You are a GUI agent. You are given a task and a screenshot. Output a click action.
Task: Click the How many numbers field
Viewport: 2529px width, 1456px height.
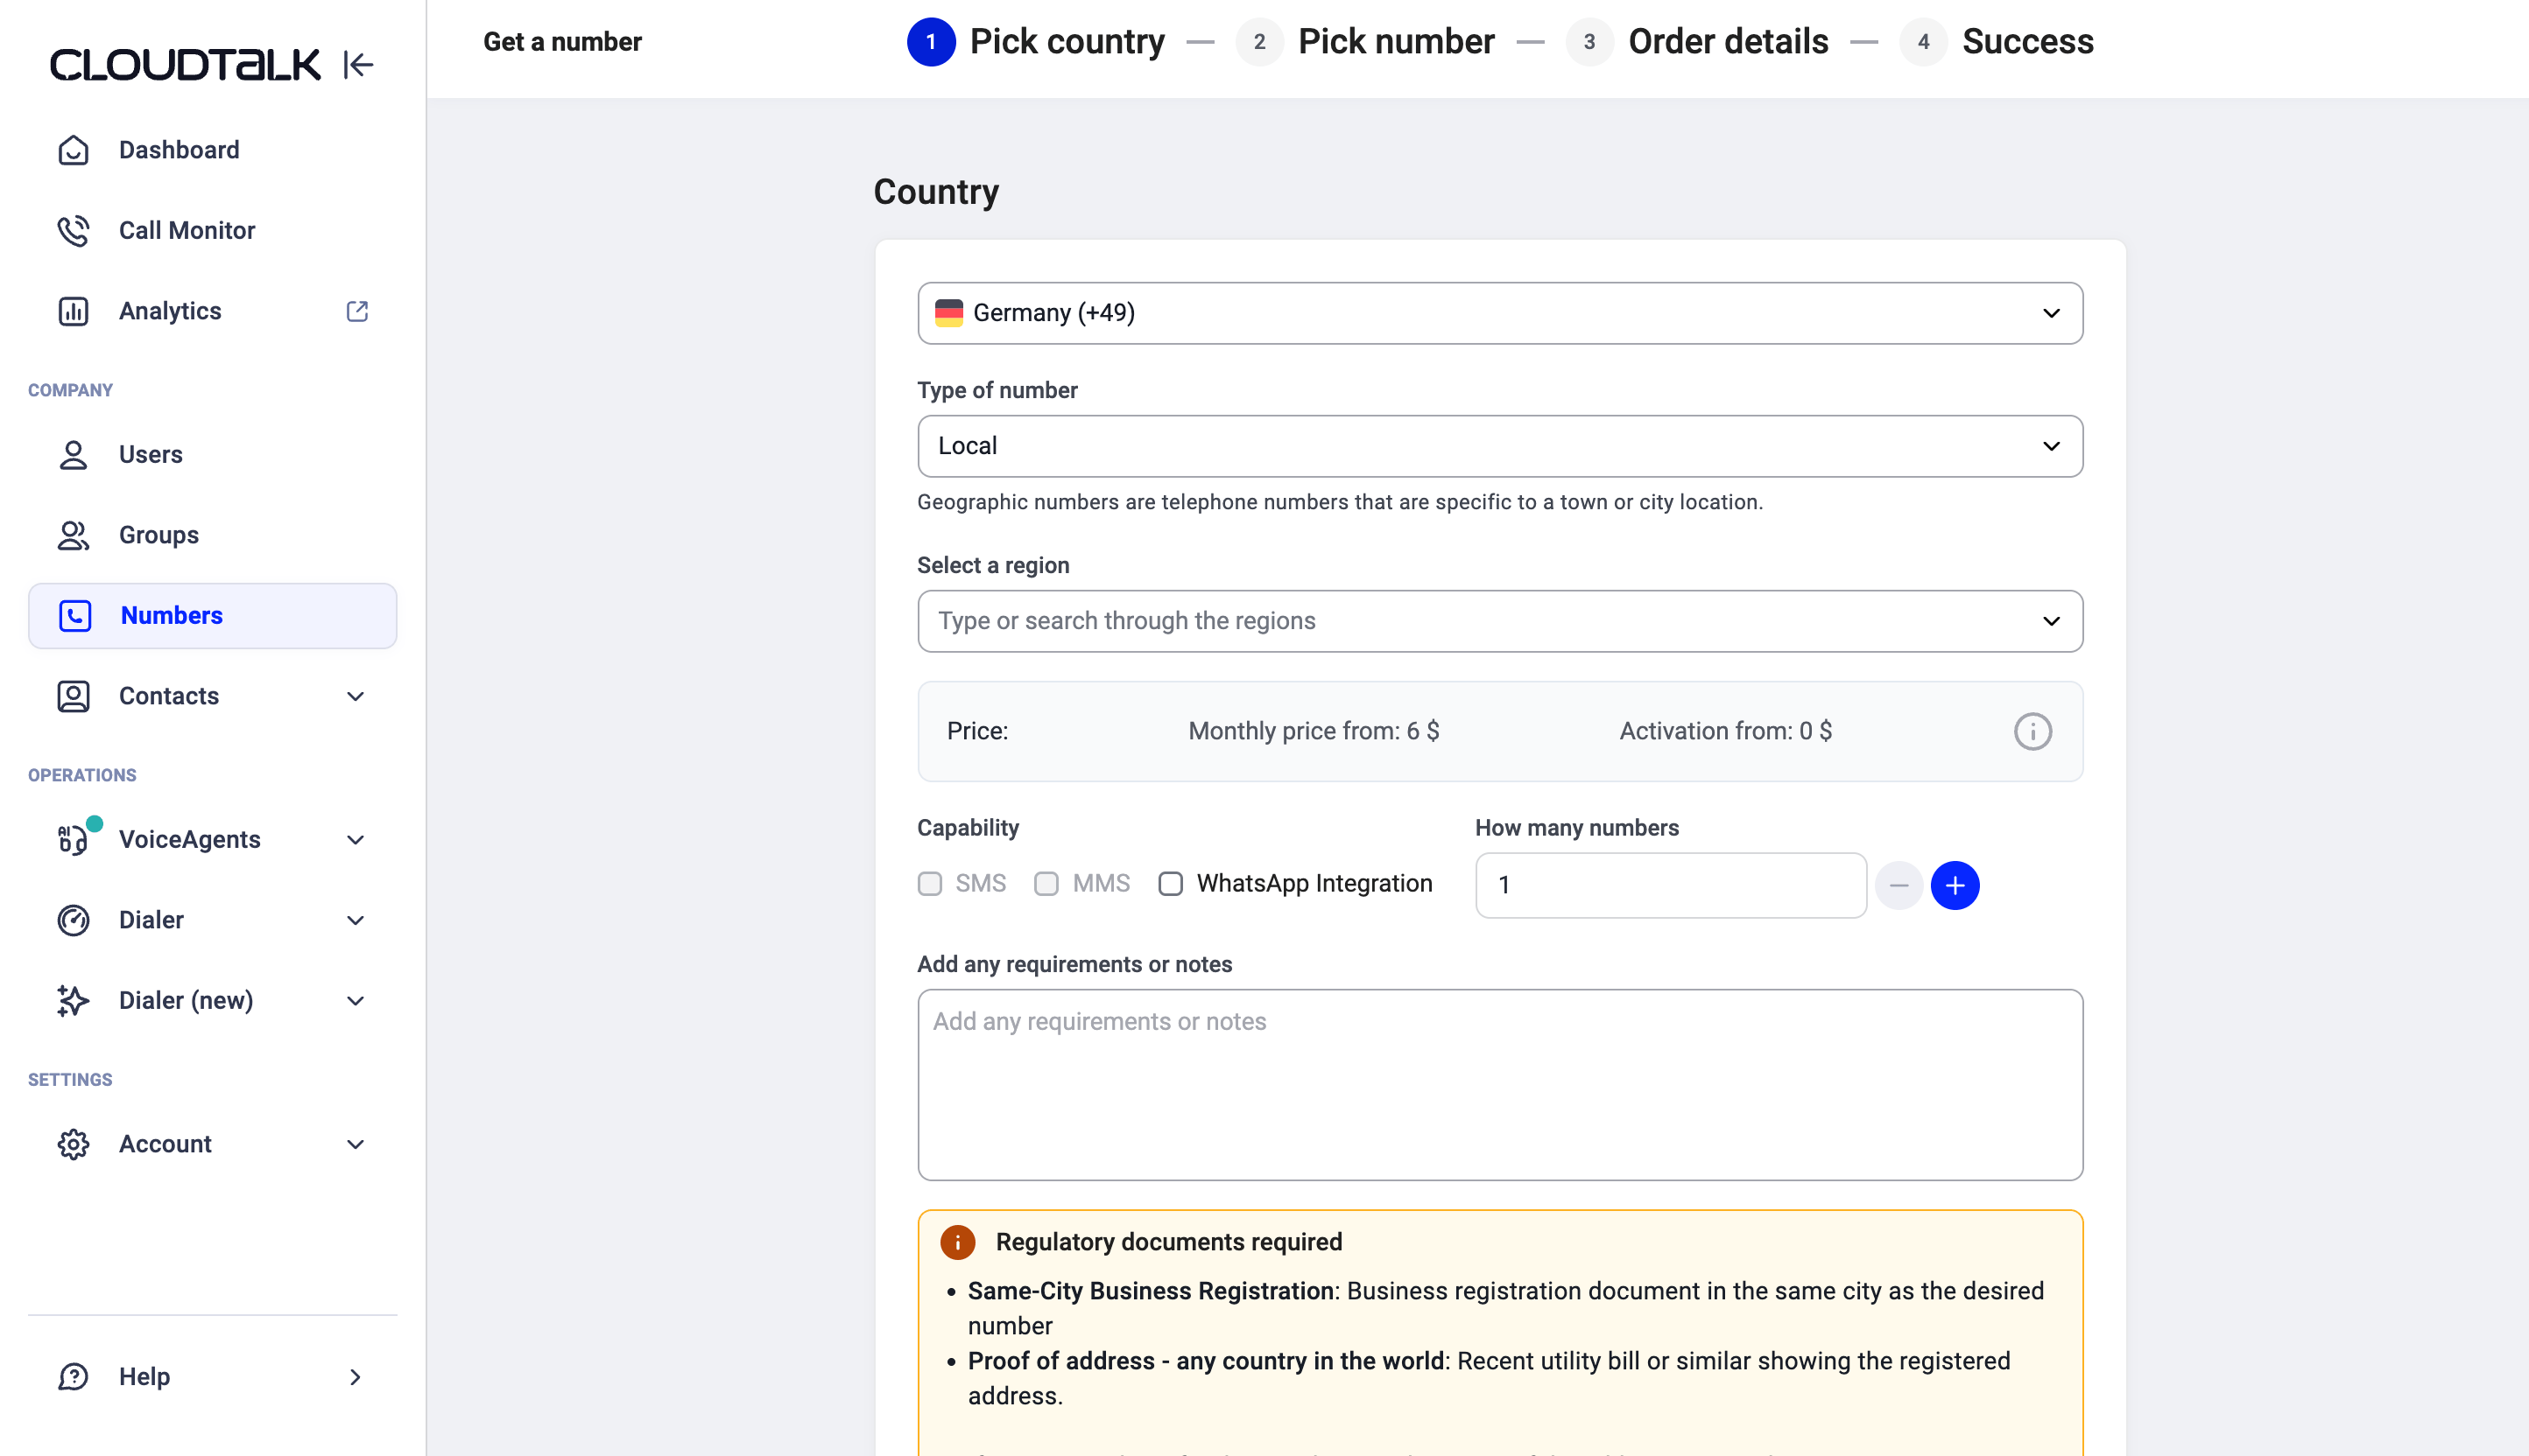coord(1670,885)
